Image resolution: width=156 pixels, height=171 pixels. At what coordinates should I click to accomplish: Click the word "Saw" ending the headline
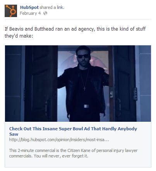tap(14, 134)
